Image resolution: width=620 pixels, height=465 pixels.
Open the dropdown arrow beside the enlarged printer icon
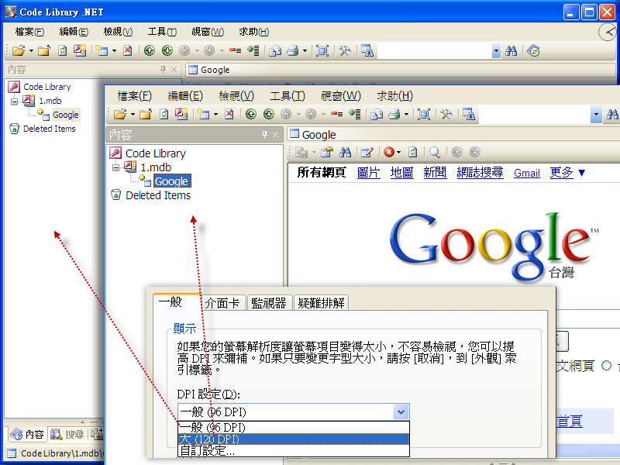406,115
